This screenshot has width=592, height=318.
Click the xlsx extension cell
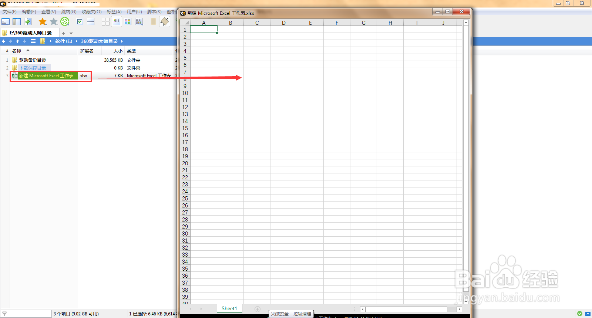pyautogui.click(x=84, y=76)
